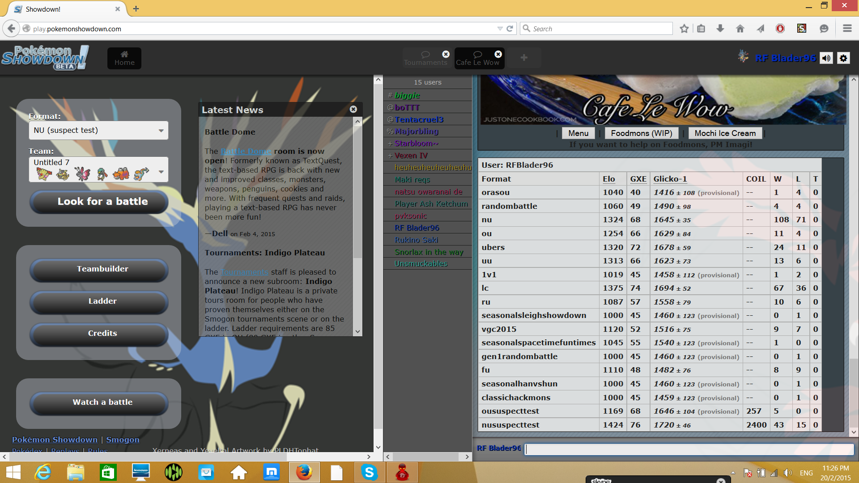Select user biggie in the user list

(x=428, y=95)
